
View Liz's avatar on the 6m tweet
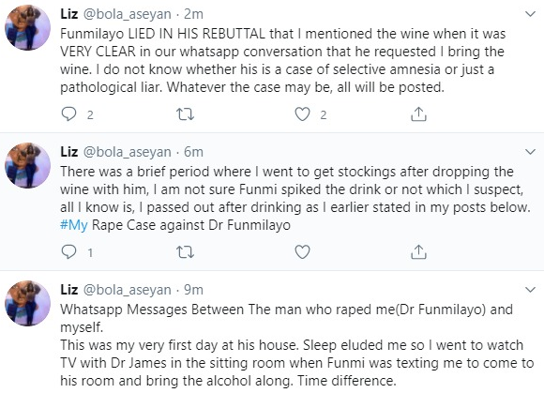click(x=27, y=165)
